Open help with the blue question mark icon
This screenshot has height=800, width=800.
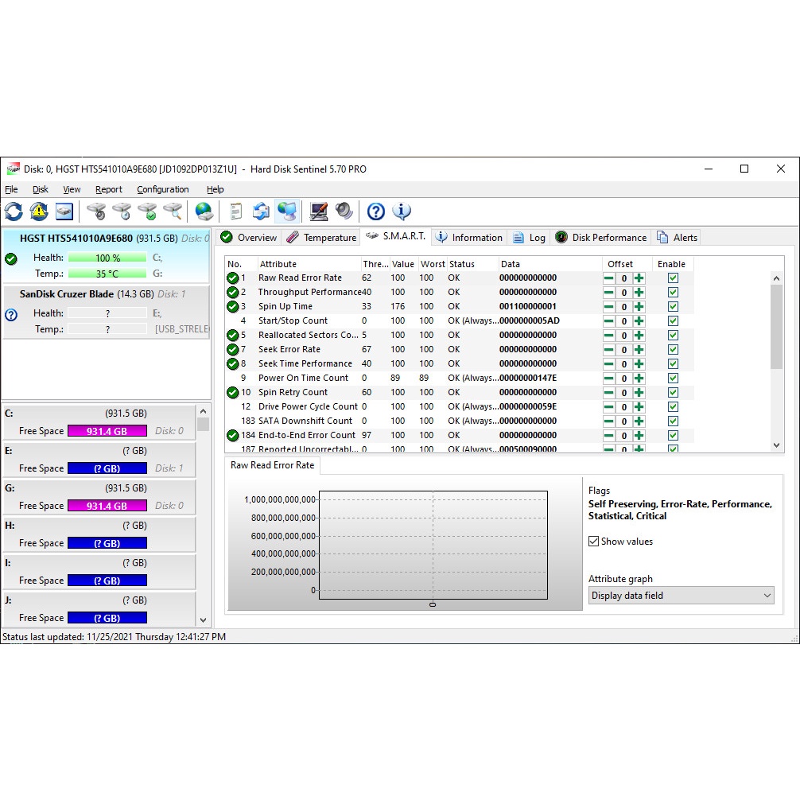(376, 212)
